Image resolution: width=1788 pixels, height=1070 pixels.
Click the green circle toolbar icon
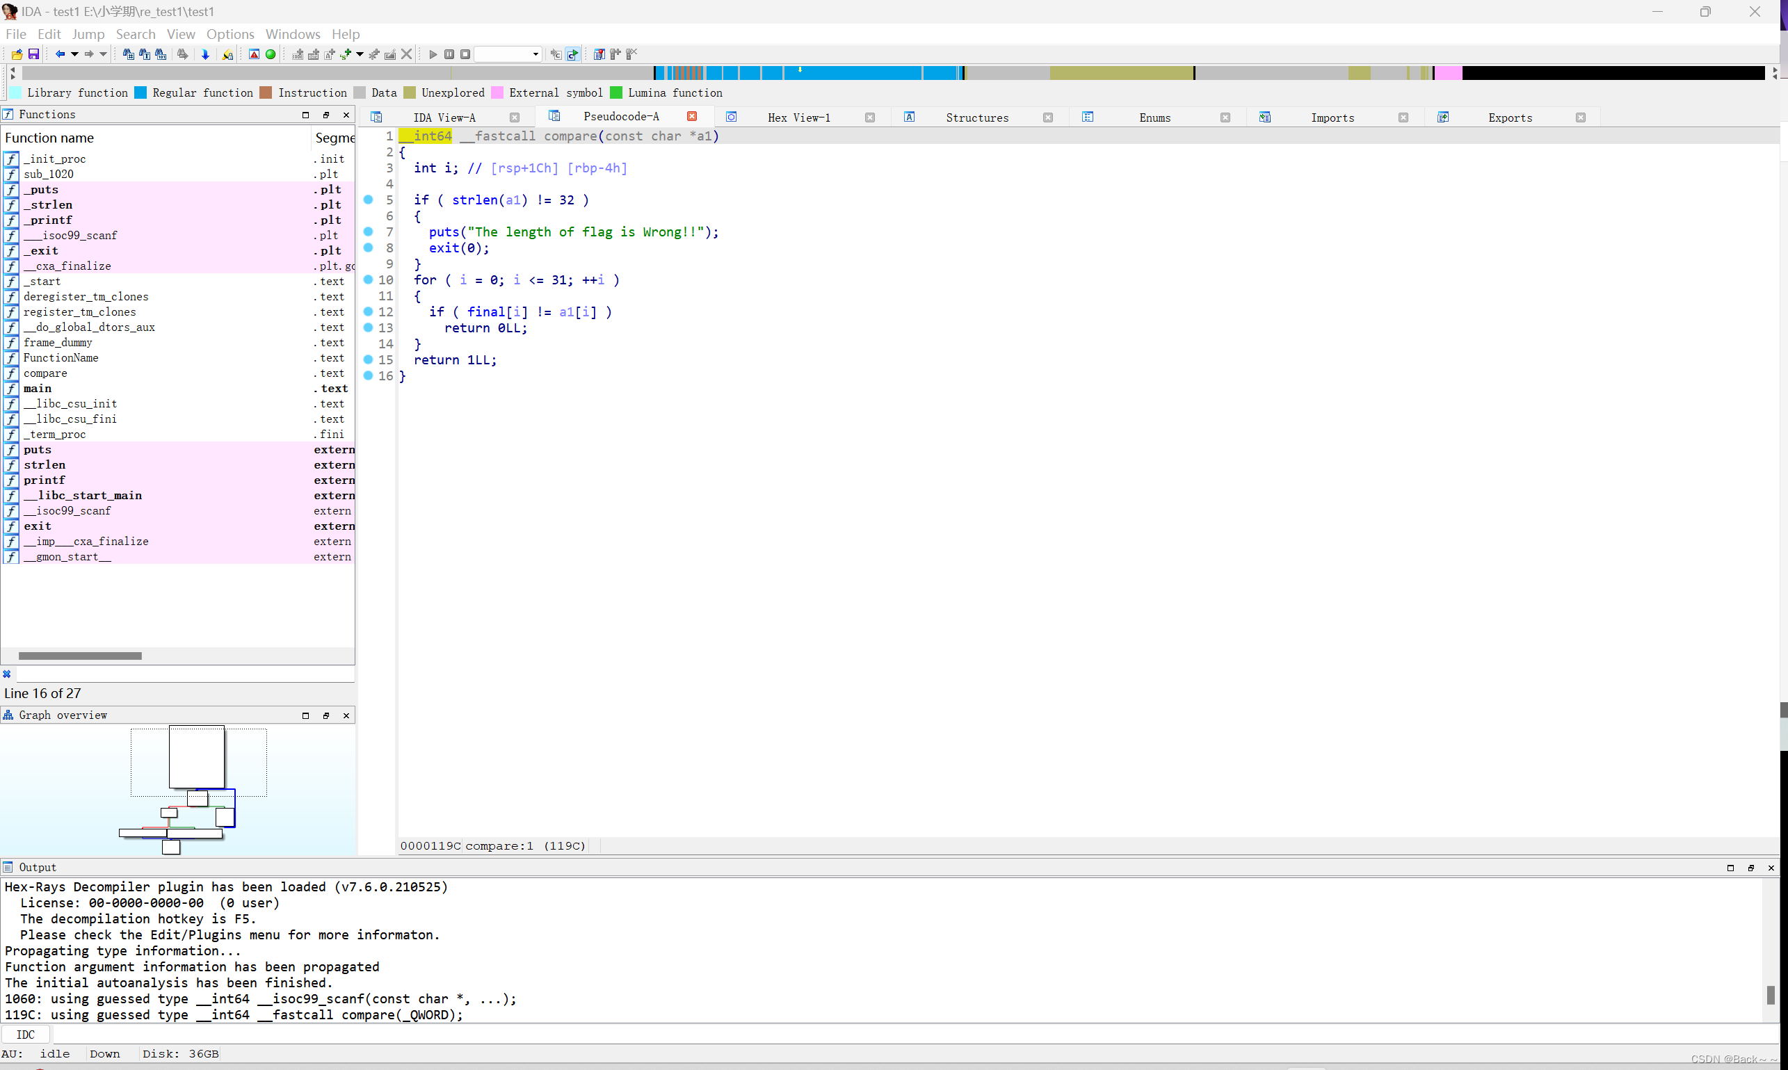271,54
